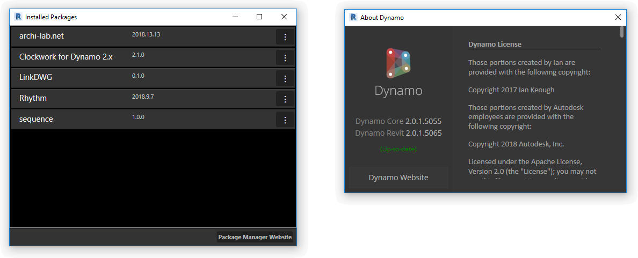The width and height of the screenshot is (638, 258).
Task: Click the Dynamo wordmark under the logo
Action: (398, 90)
